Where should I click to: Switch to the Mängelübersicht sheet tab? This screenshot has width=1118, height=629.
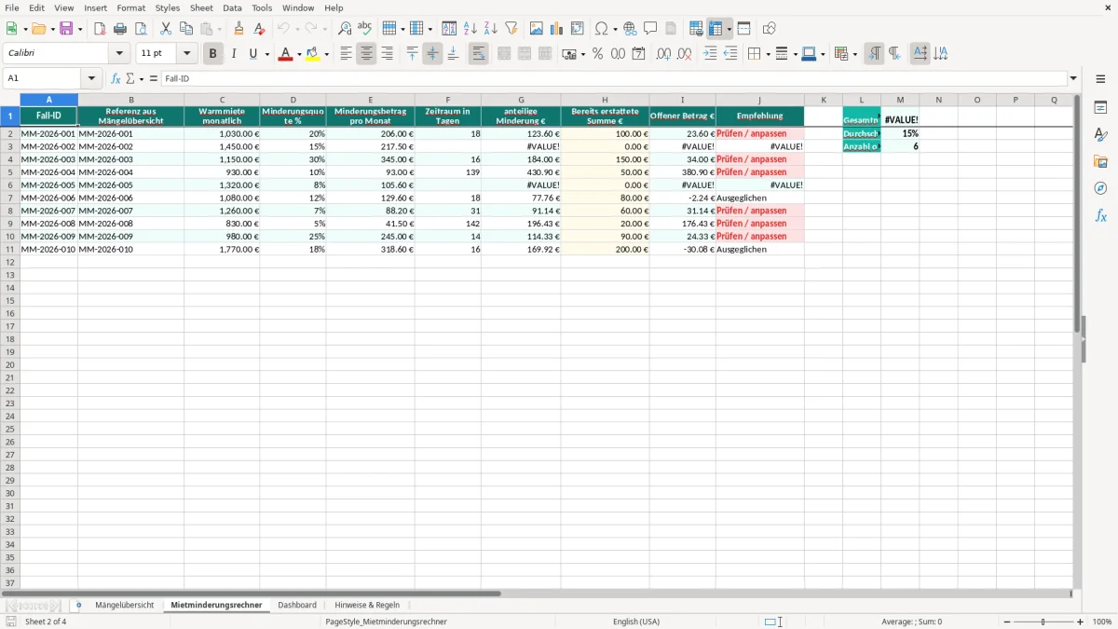125,606
